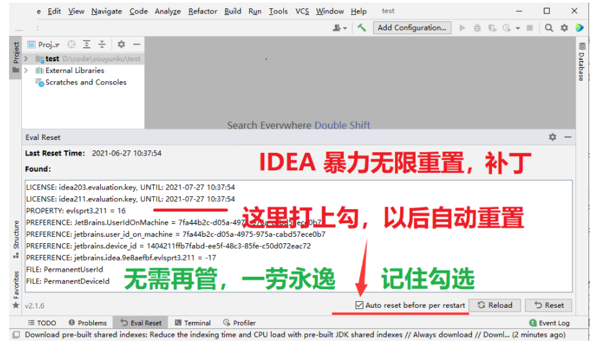
Task: Click the Reset button
Action: click(549, 305)
